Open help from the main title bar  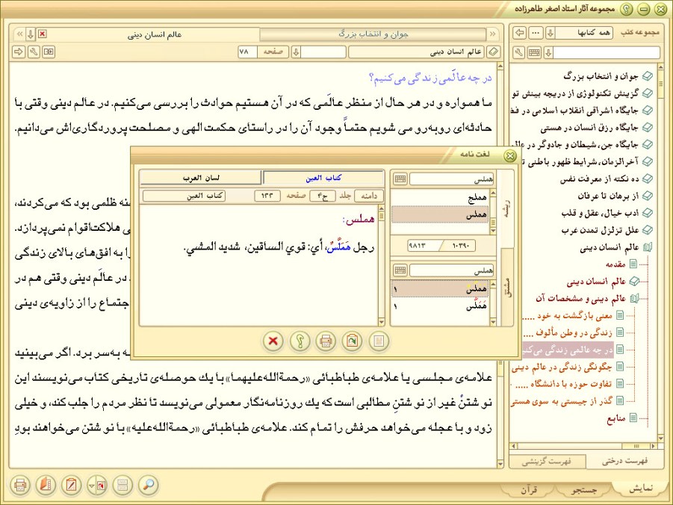coord(627,9)
